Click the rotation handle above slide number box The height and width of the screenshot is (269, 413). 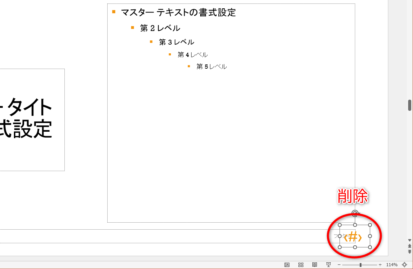(355, 213)
